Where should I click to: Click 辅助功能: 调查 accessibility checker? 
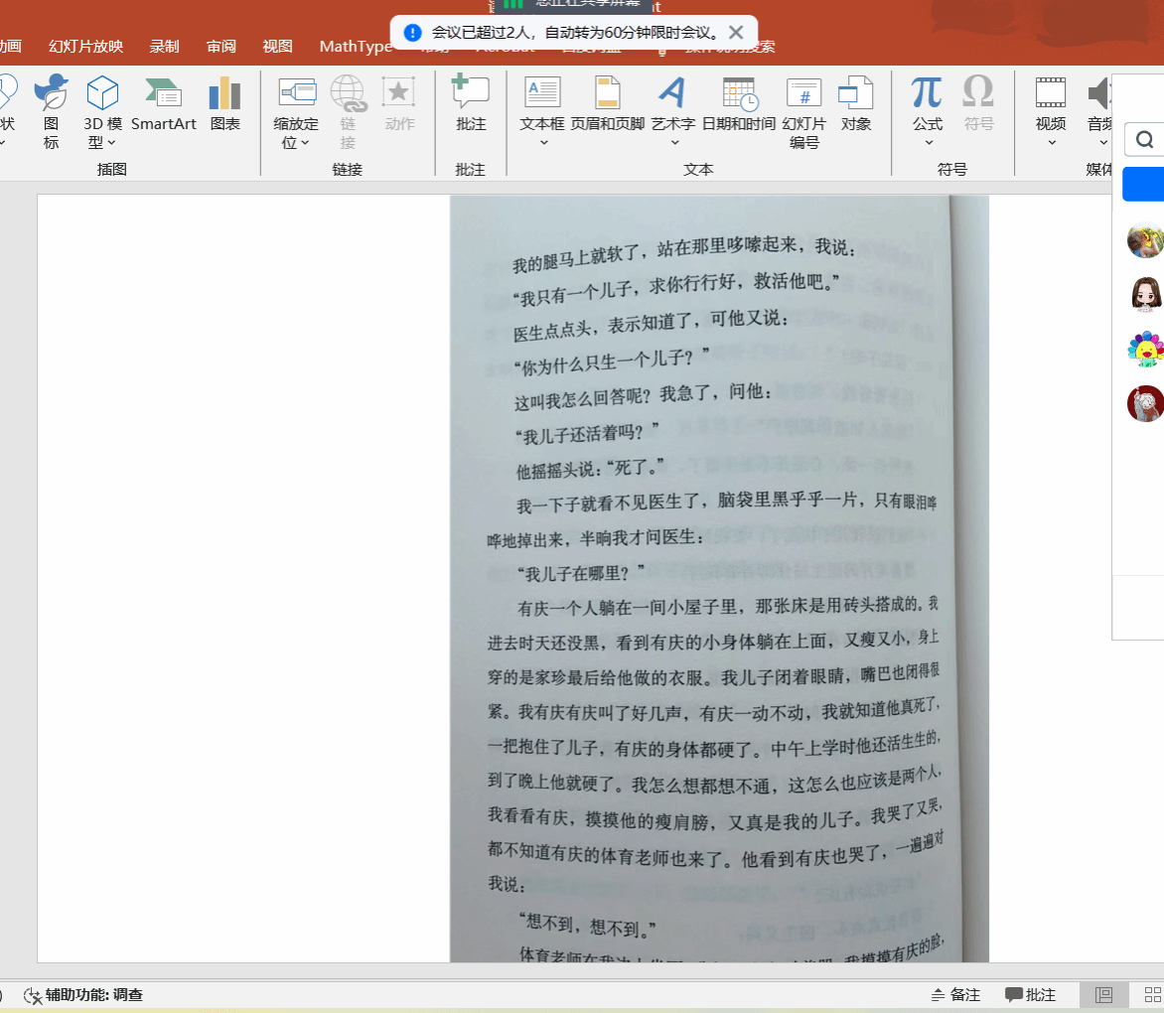click(83, 994)
